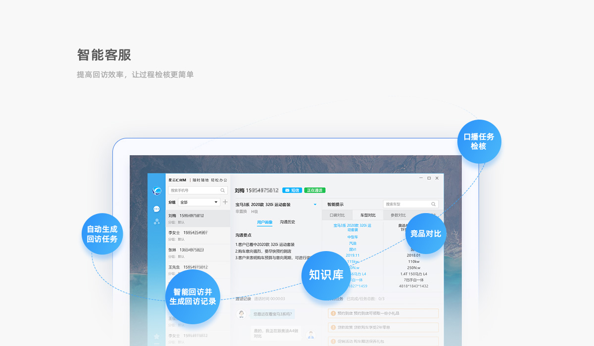The image size is (594, 346).
Task: Open the 分组 dropdown showing 全部
Action: [199, 202]
